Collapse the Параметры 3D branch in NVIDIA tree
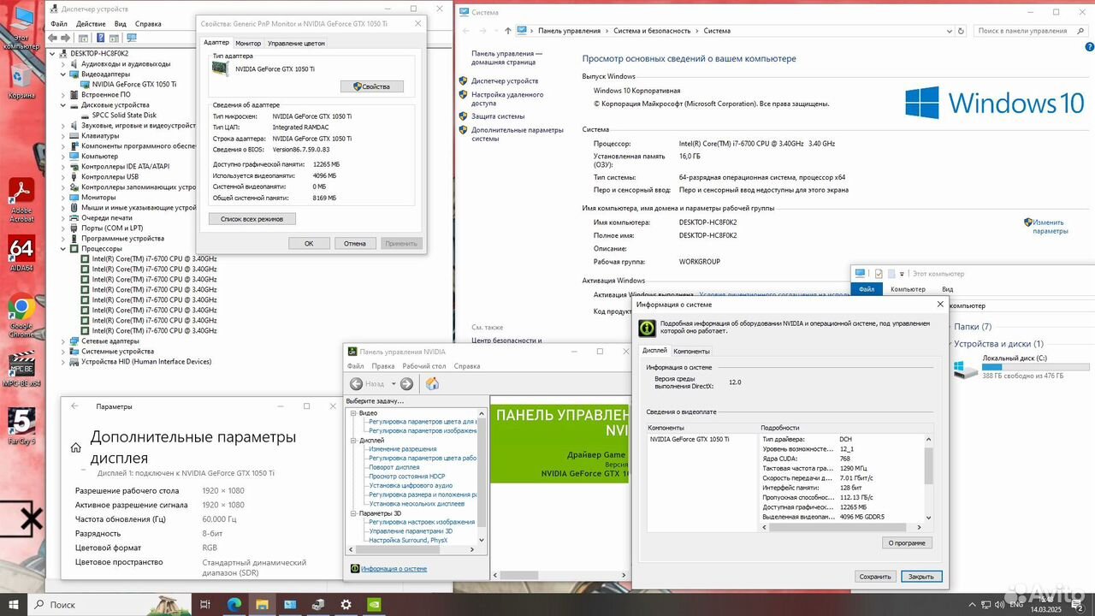The image size is (1095, 616). coord(353,513)
